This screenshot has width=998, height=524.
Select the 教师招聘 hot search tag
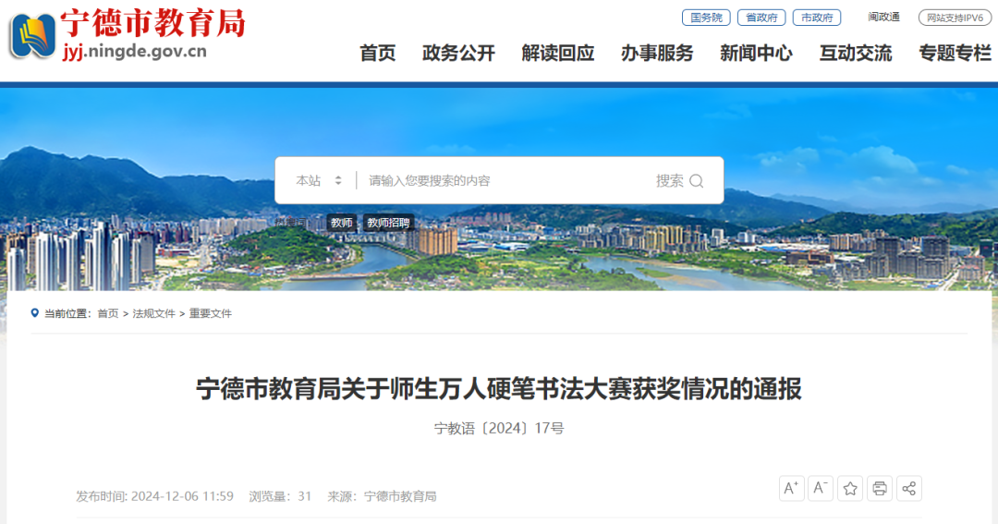coord(388,223)
